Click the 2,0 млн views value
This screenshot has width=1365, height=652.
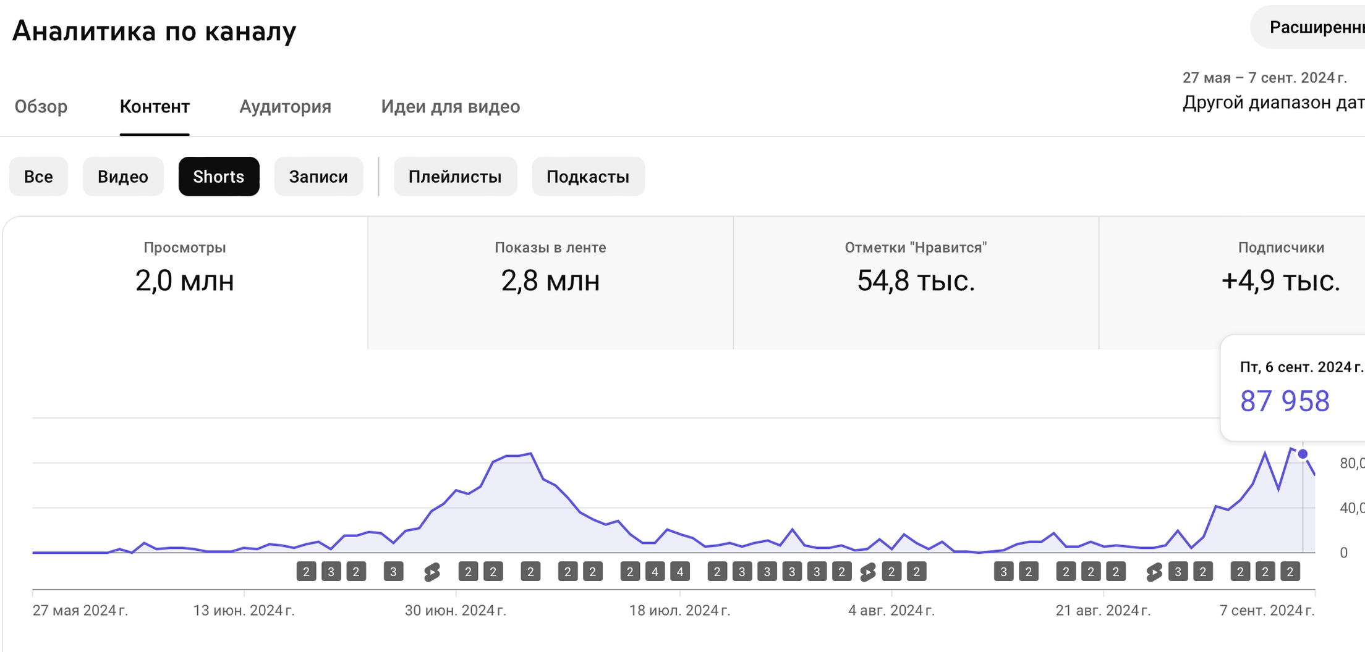(185, 281)
